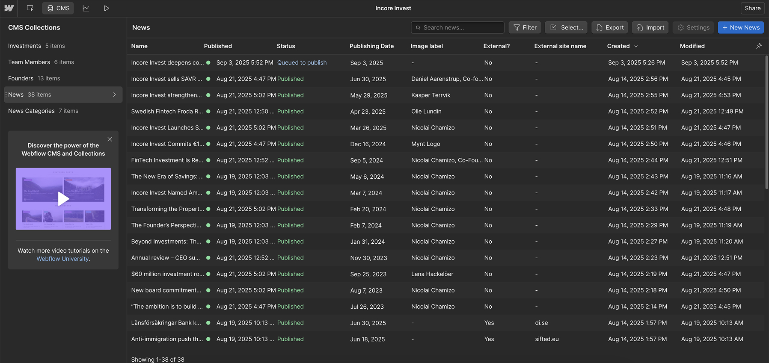
Task: Sort by the Status column header
Action: point(286,46)
